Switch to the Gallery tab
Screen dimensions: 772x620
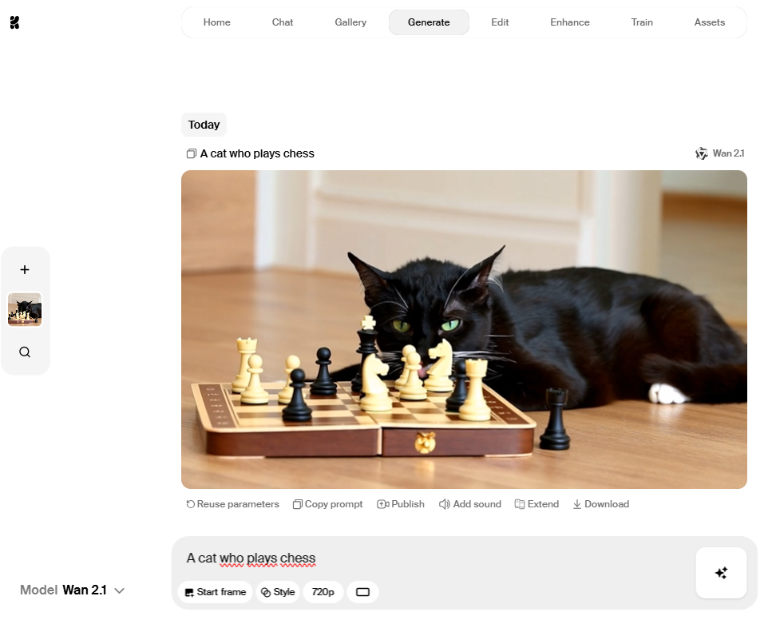(350, 22)
